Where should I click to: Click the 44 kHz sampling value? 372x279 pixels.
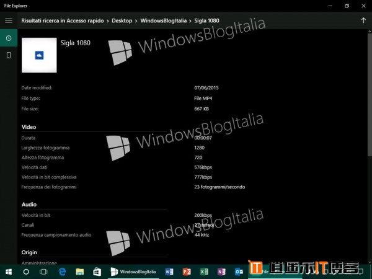[x=201, y=235]
